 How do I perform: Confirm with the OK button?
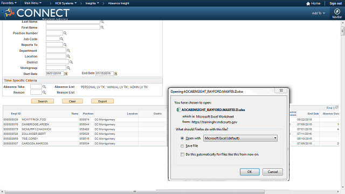(x=250, y=172)
